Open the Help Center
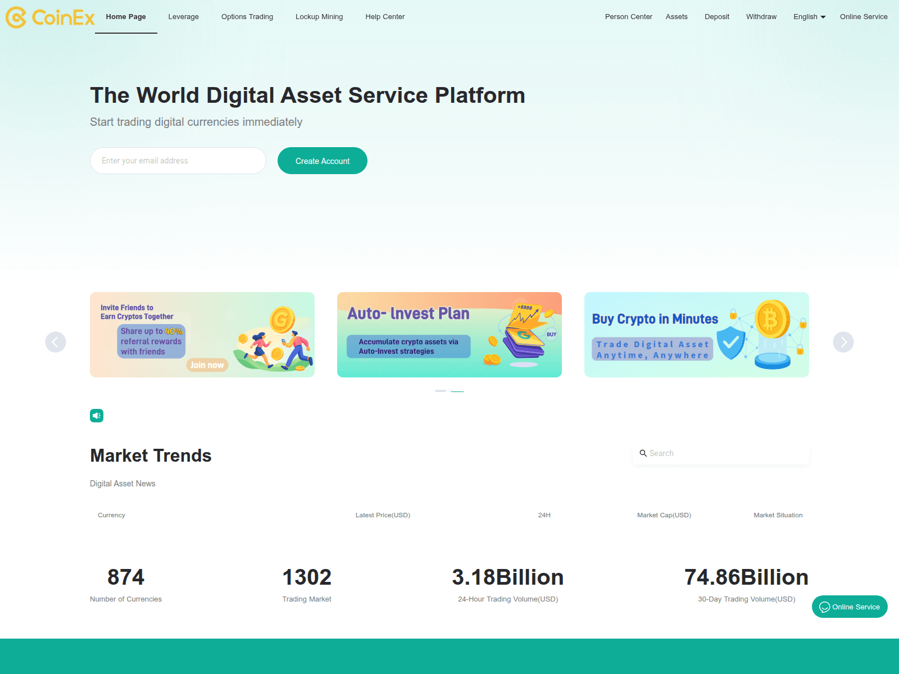Viewport: 899px width, 674px height. 385,17
